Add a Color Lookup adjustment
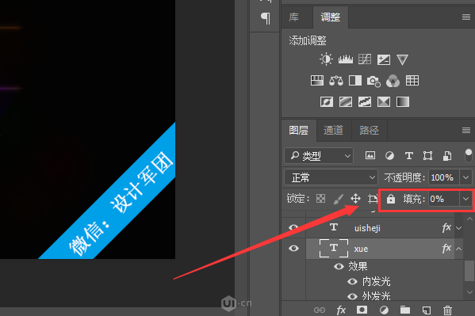 pyautogui.click(x=412, y=81)
